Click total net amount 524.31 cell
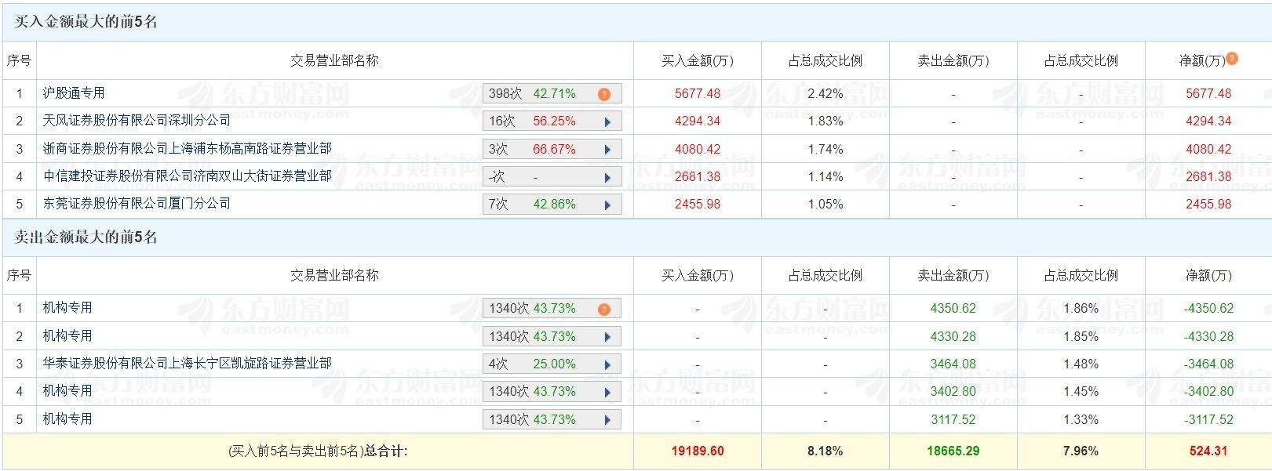The image size is (1272, 471). [1208, 451]
